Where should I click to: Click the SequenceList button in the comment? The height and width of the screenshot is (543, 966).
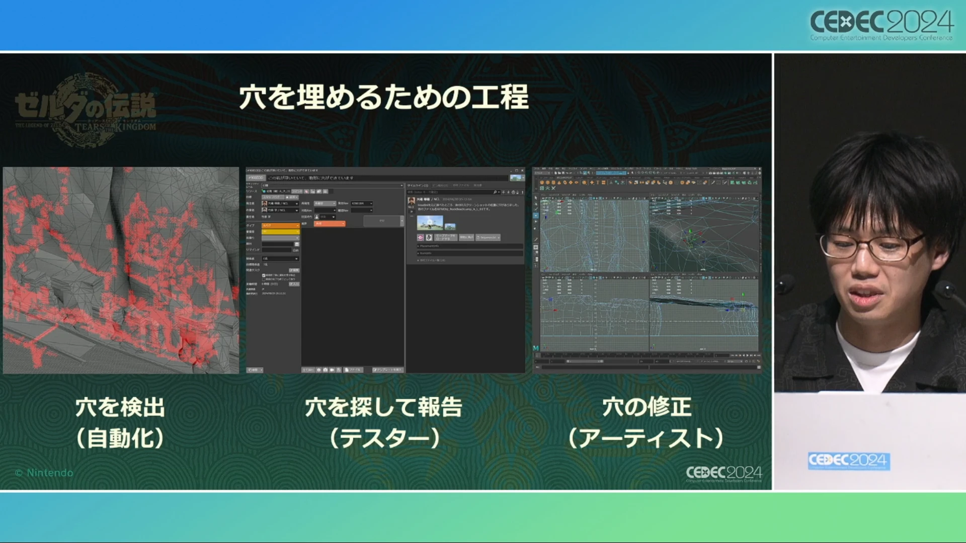[488, 237]
